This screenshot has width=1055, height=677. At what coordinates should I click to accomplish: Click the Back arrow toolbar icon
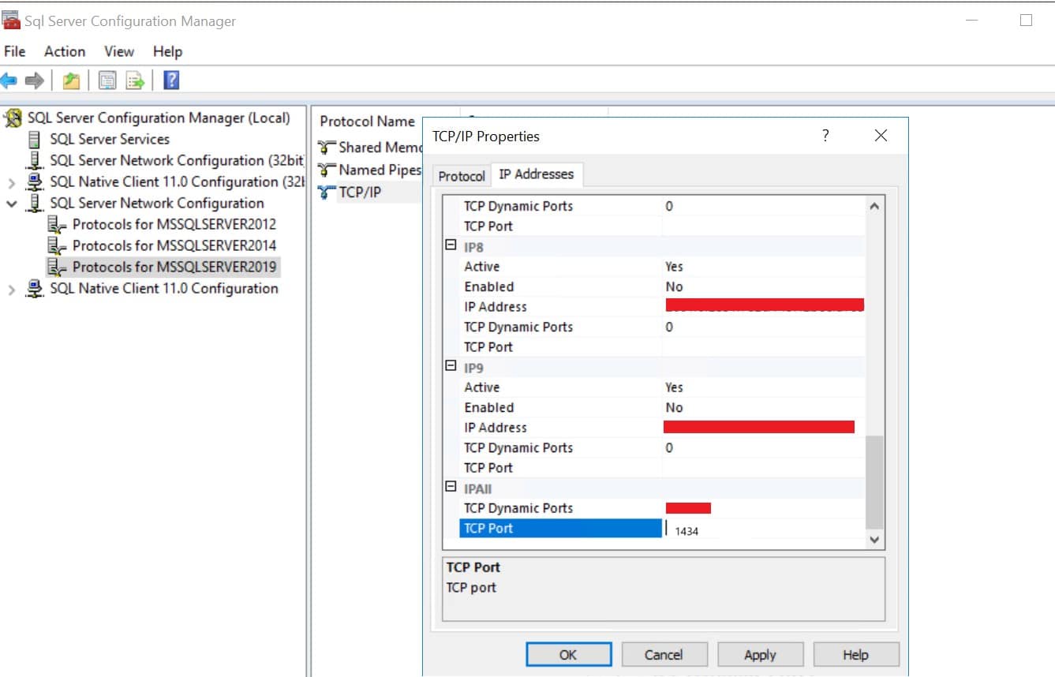9,80
